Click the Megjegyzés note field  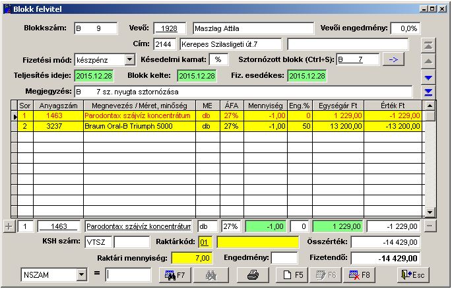click(243, 92)
